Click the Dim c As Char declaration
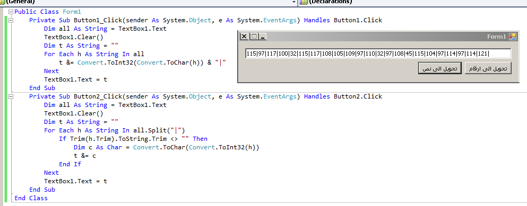The height and width of the screenshot is (206, 527). 167,147
